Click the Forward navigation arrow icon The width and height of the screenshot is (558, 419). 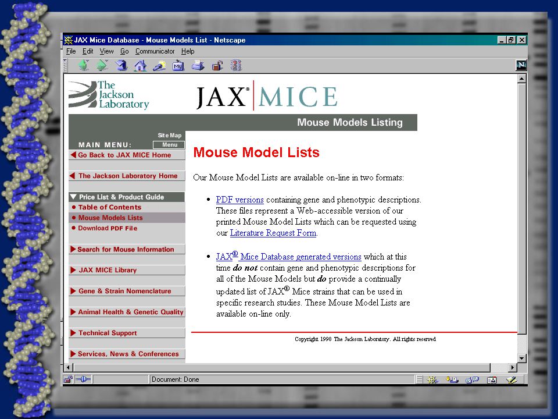[102, 65]
